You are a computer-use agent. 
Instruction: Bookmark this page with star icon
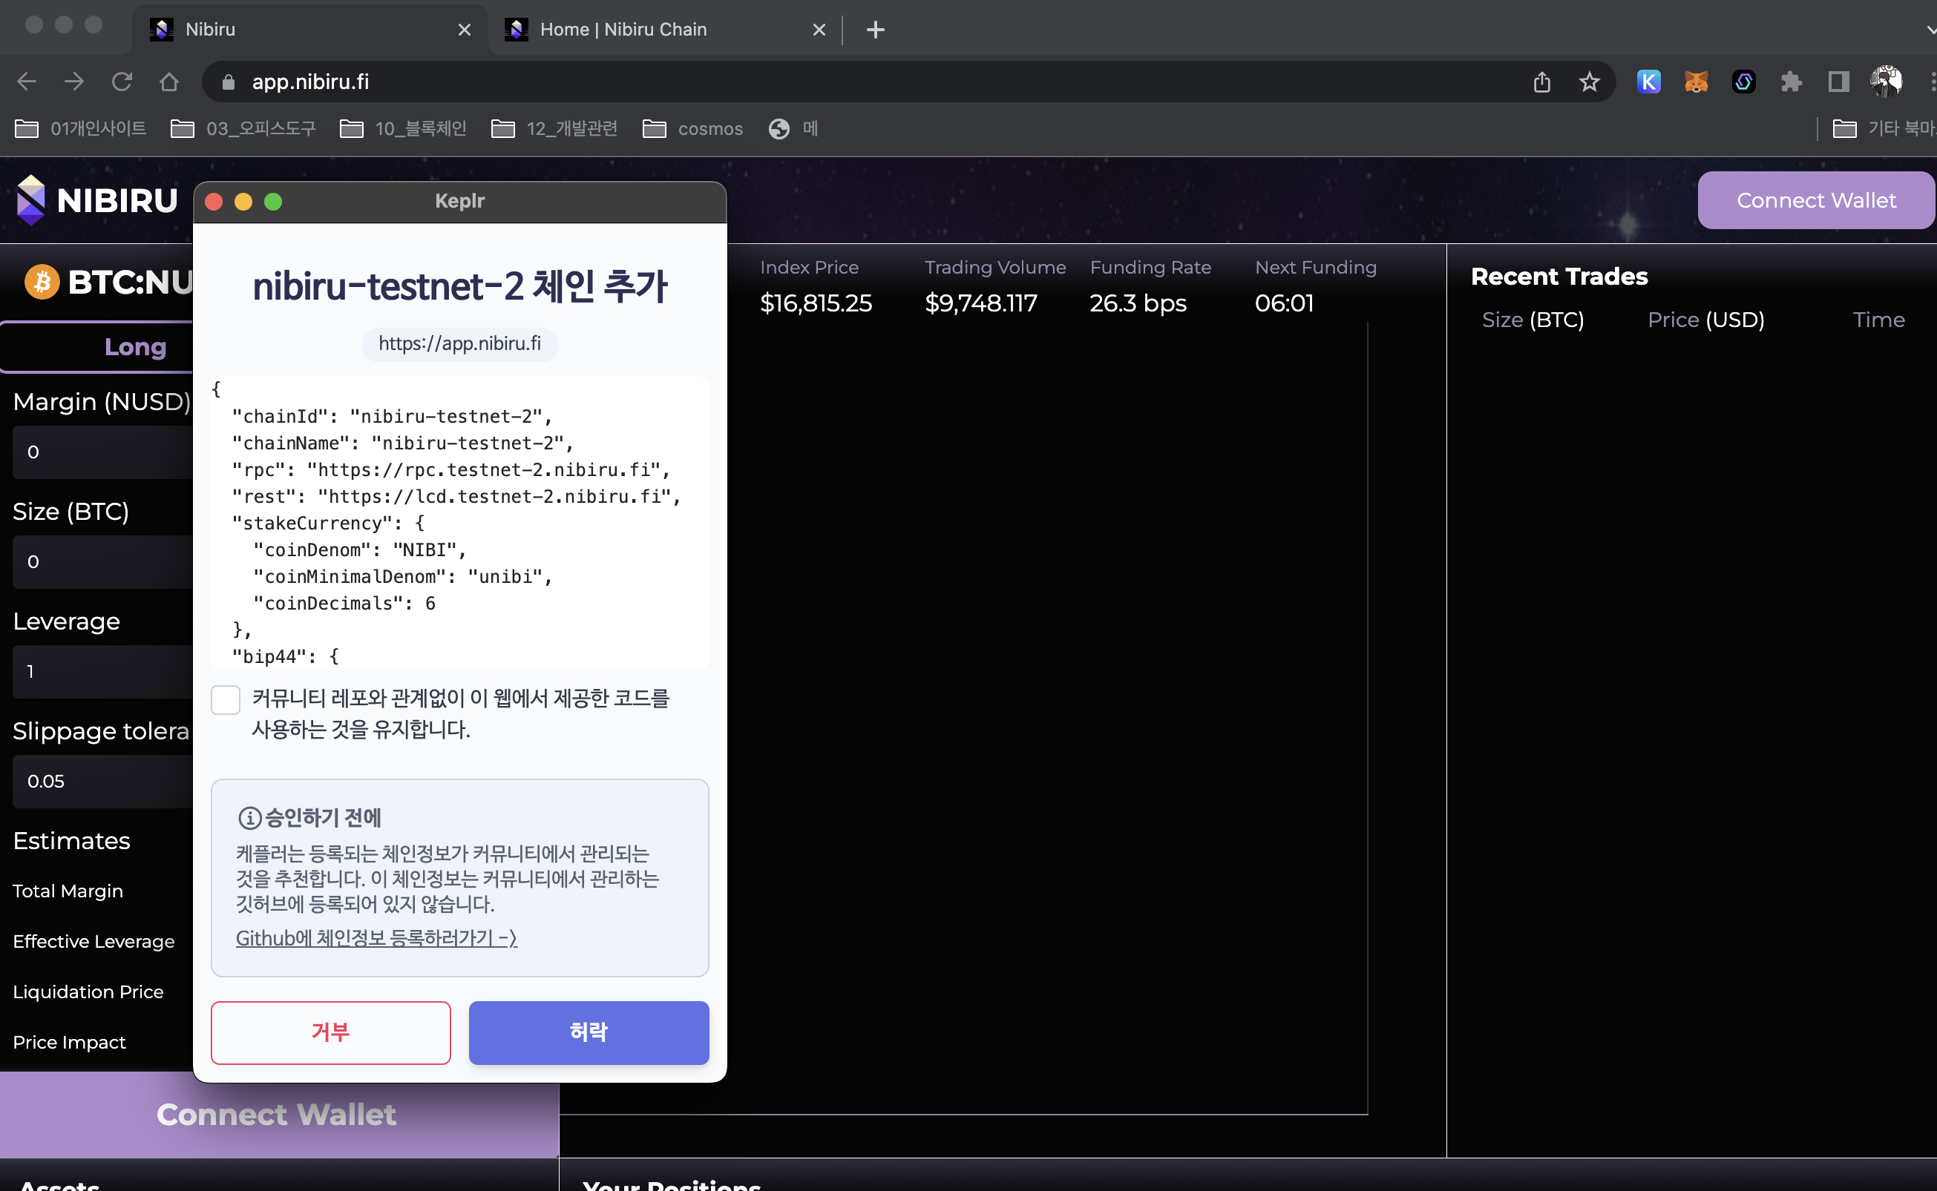pyautogui.click(x=1589, y=82)
